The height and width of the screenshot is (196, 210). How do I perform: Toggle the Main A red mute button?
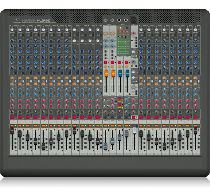(x=134, y=117)
